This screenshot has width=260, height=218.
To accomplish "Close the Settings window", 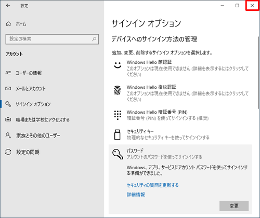I will click(252, 6).
